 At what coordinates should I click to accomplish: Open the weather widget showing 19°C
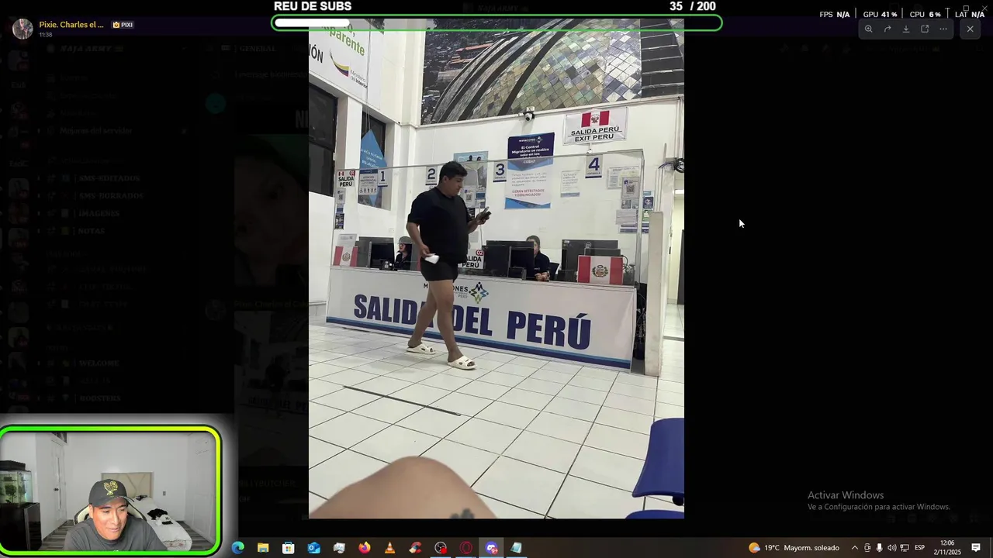[x=794, y=548]
